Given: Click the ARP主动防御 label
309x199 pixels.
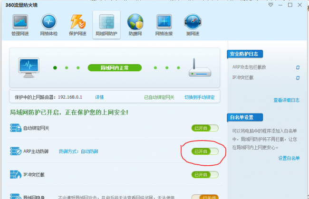Looking at the screenshot, I should 36,152.
